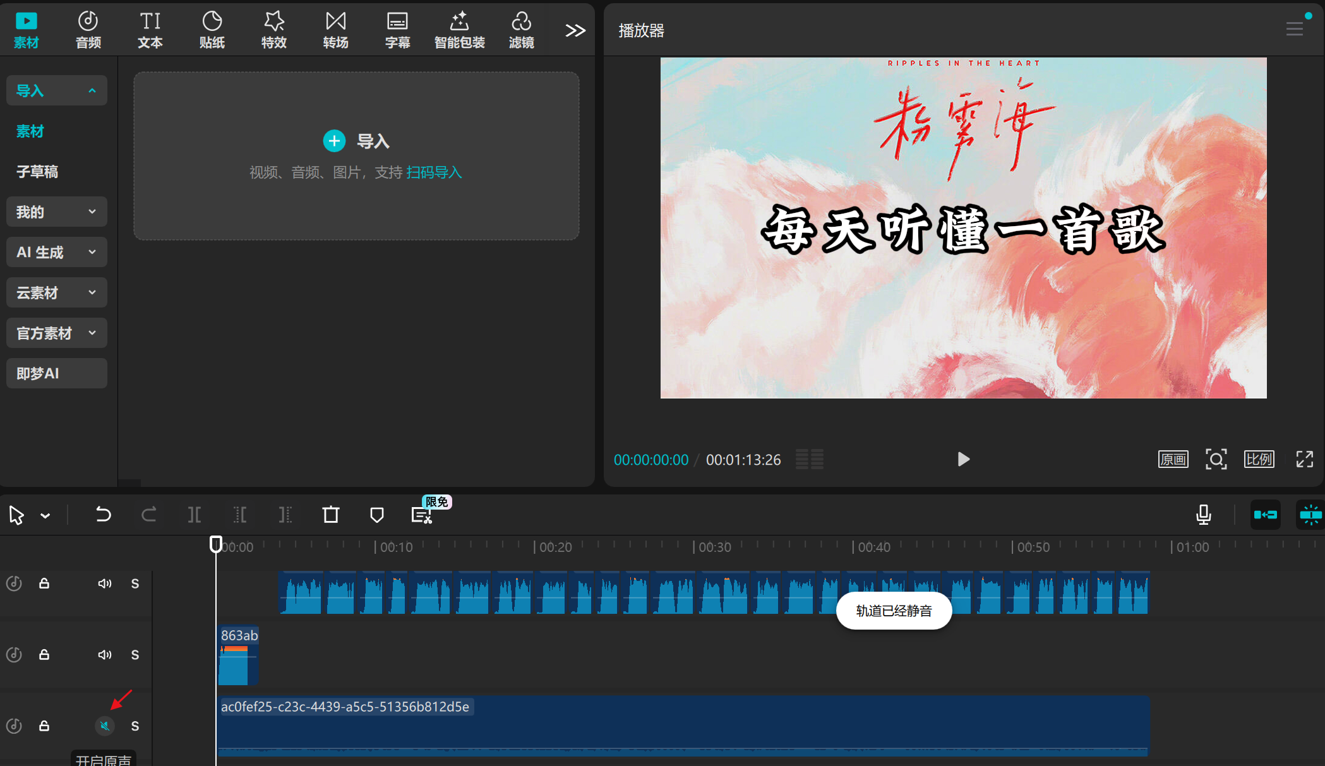Open the 字幕 captions panel
This screenshot has width=1325, height=766.
pos(397,28)
